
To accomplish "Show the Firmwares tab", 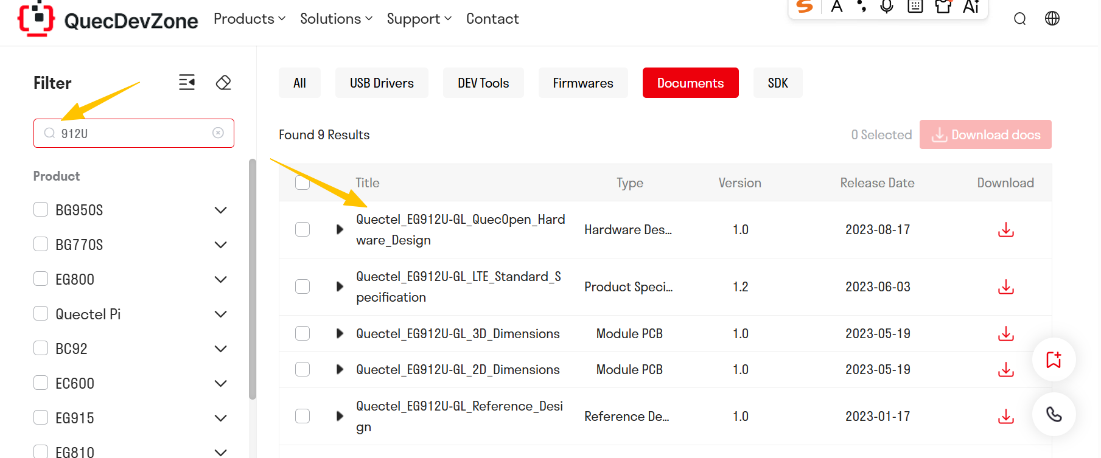I will point(583,83).
